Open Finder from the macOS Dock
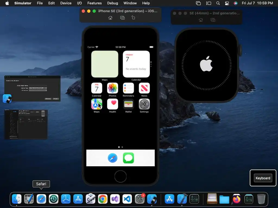278x208 pixels. point(17,199)
